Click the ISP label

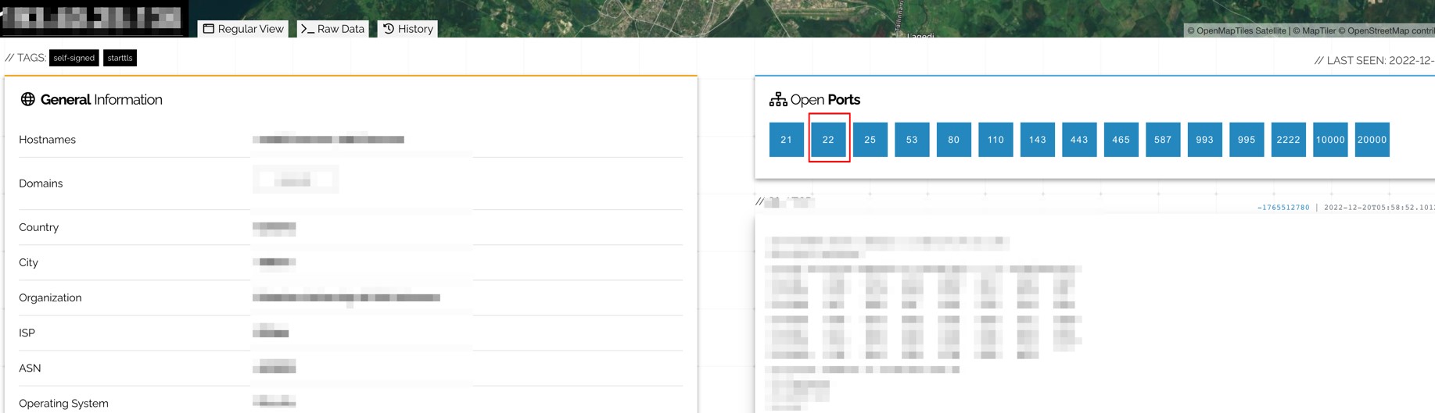click(x=27, y=333)
